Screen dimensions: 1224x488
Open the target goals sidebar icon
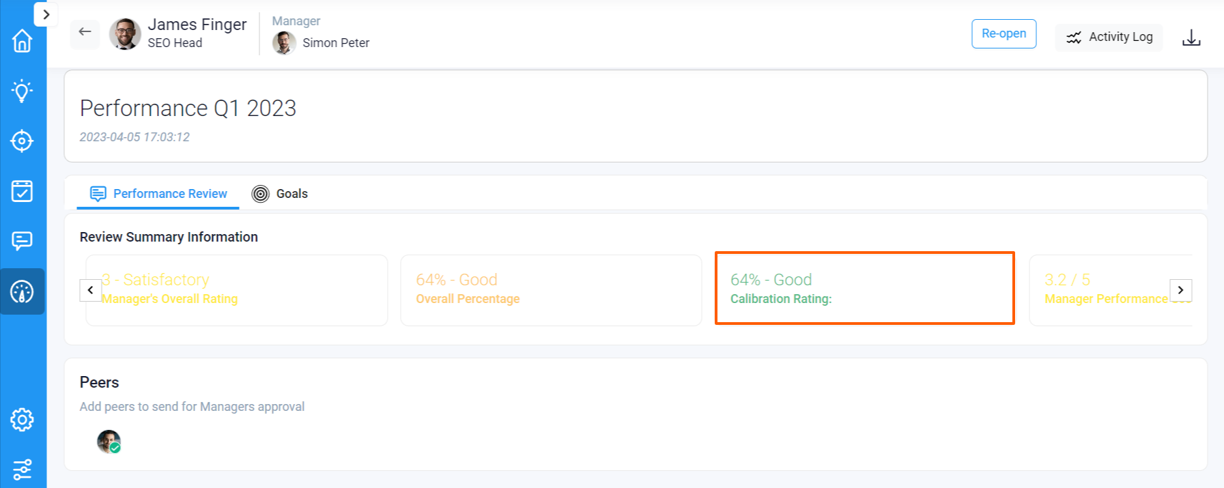click(x=22, y=141)
